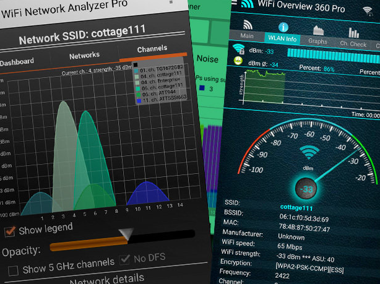The height and width of the screenshot is (284, 380).
Task: Click the Current ch. 4 strength label
Action: (97, 71)
